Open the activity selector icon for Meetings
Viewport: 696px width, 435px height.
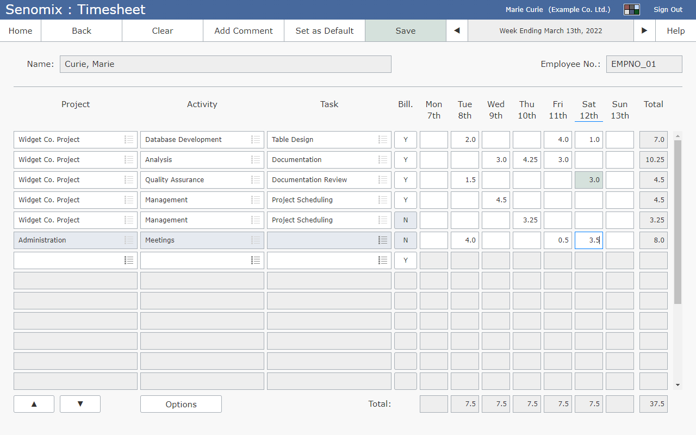(x=256, y=240)
